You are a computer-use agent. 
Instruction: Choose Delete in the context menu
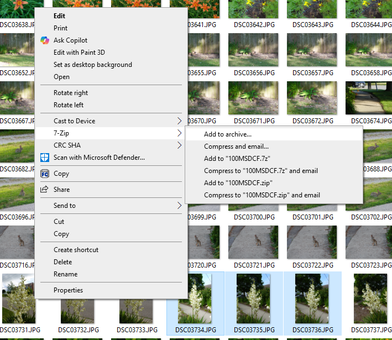point(111,262)
